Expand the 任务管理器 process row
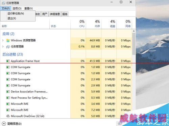Screen dimensions: 169x126 tap(3, 47)
